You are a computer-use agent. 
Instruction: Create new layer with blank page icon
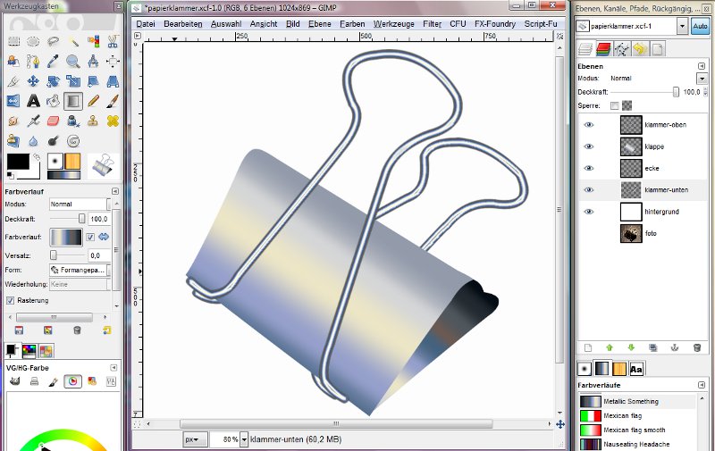point(587,347)
